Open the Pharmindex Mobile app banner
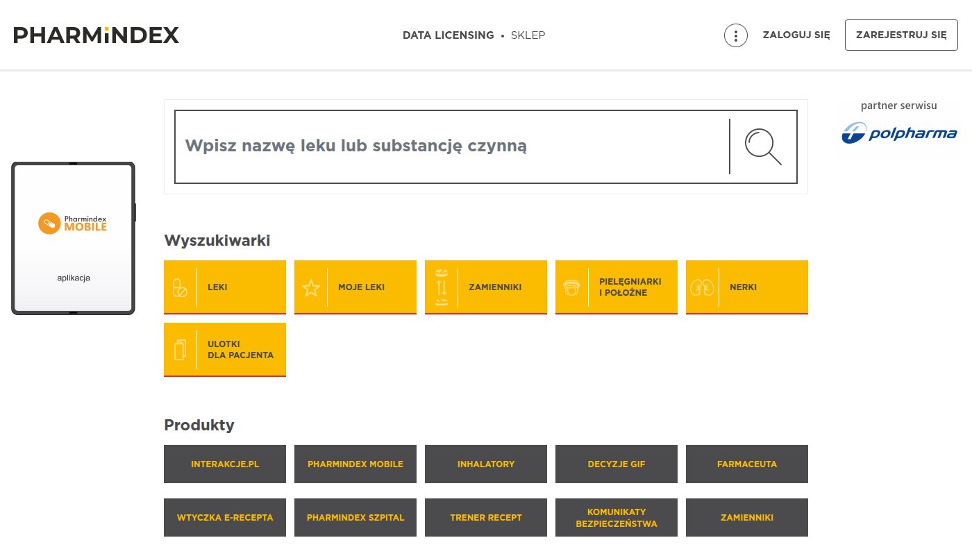The image size is (972, 547). (x=73, y=238)
